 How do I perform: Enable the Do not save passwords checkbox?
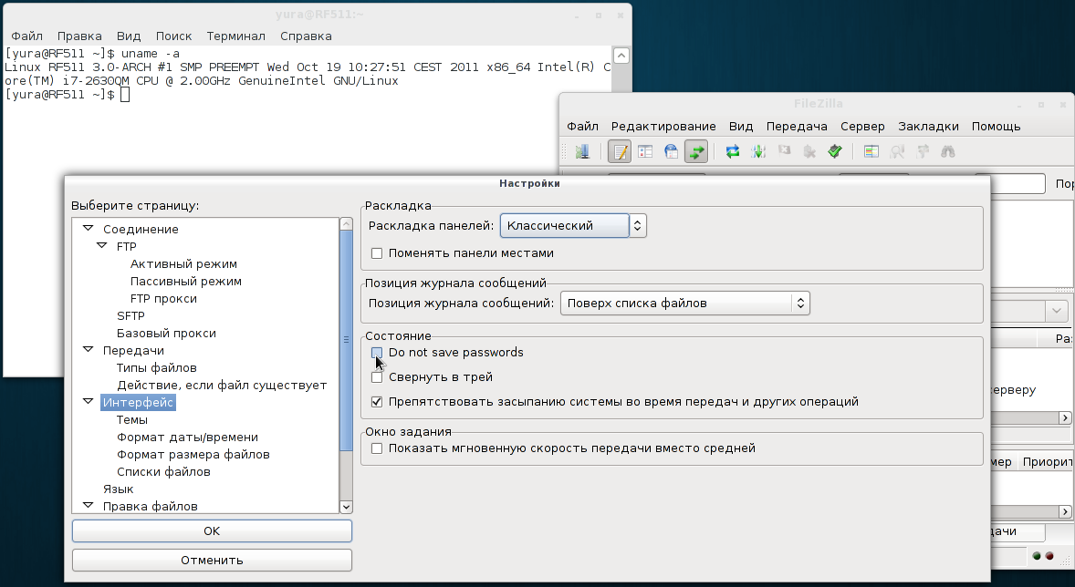click(x=377, y=353)
